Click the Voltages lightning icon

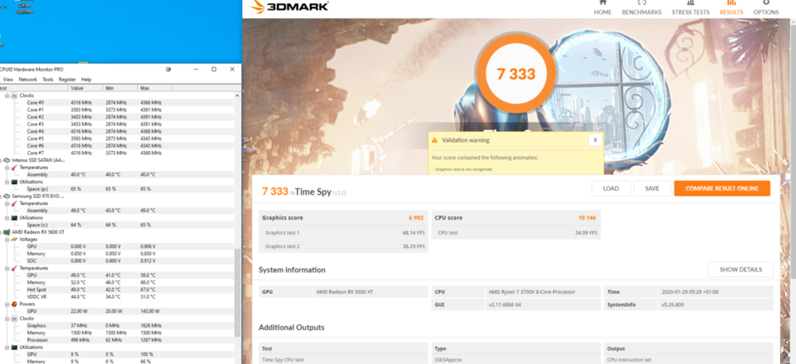(x=14, y=238)
